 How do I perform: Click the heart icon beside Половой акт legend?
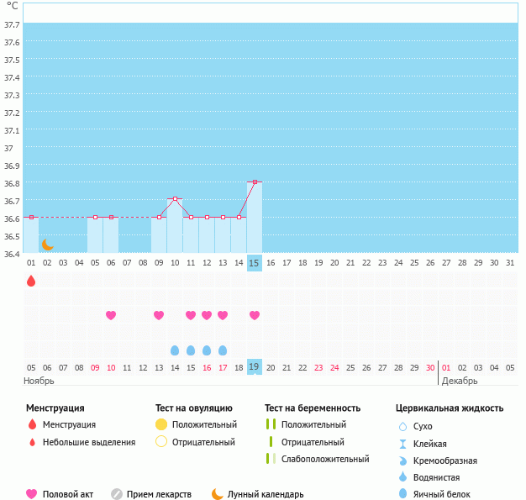pyautogui.click(x=32, y=494)
